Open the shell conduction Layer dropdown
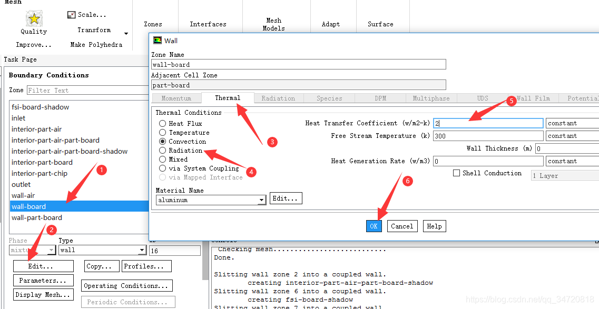The height and width of the screenshot is (309, 599). (x=565, y=176)
